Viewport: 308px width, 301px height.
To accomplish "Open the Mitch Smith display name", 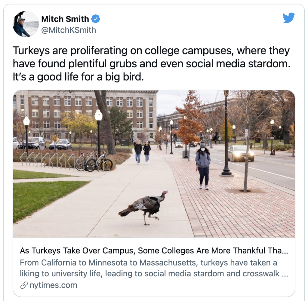I will pos(65,19).
